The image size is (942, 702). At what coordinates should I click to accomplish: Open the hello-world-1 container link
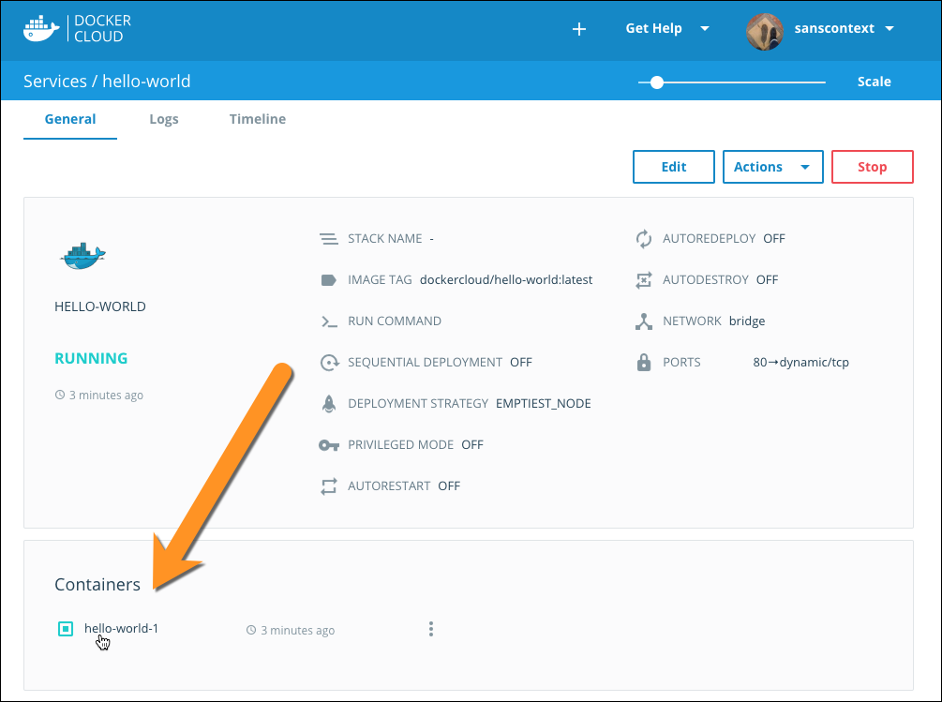click(x=121, y=629)
